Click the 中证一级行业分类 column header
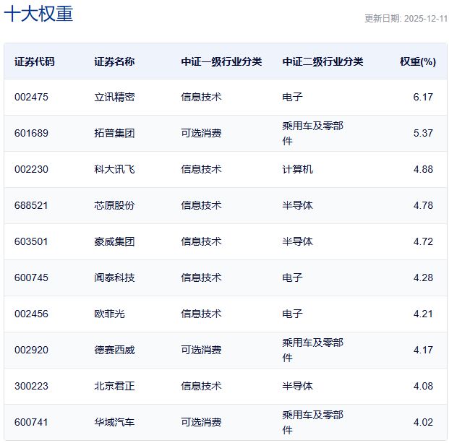Image resolution: width=449 pixels, height=443 pixels. pos(221,61)
